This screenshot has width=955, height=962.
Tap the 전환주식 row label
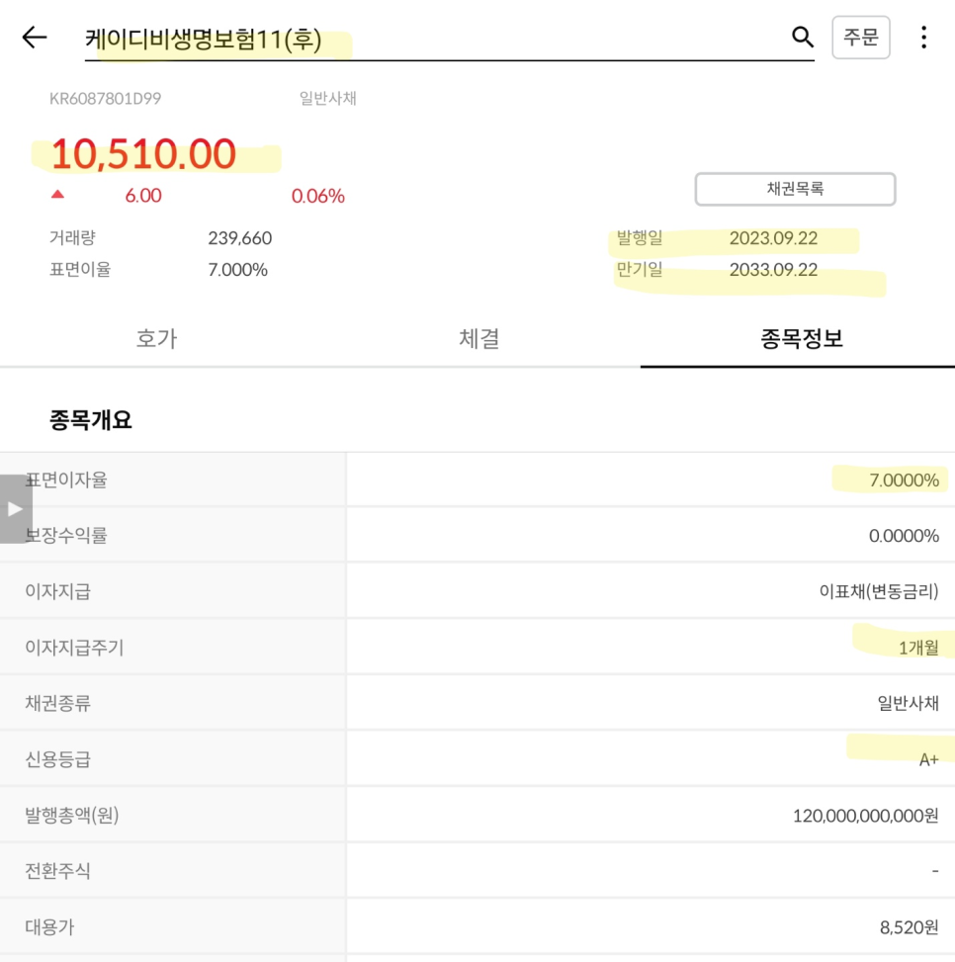(x=57, y=871)
